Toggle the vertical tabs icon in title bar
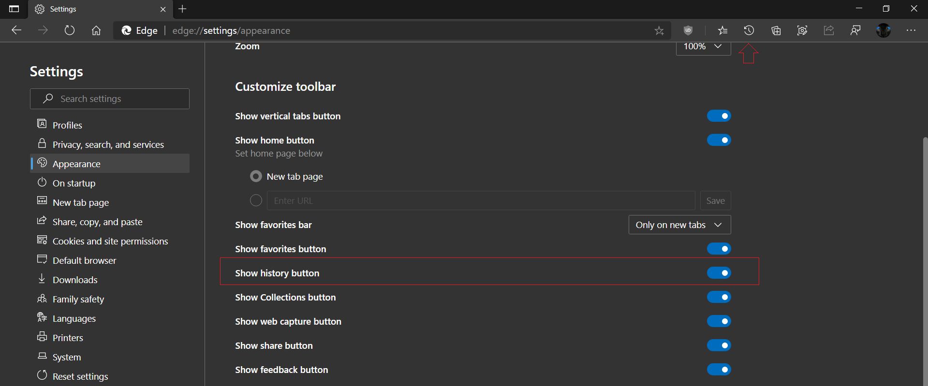The width and height of the screenshot is (928, 386). click(14, 9)
